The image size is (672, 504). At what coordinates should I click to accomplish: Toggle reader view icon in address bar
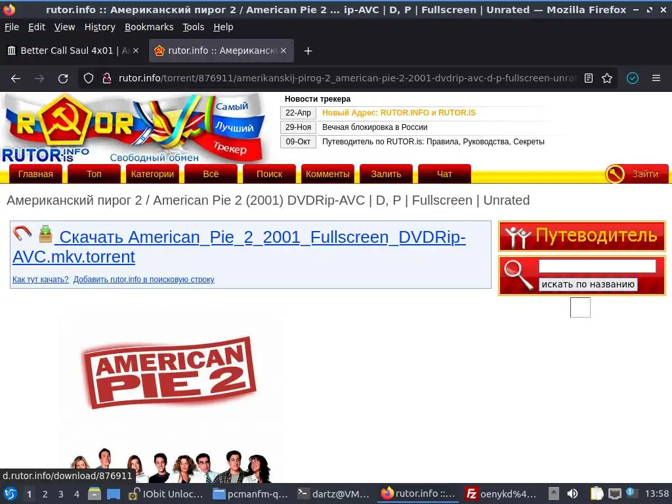[589, 79]
